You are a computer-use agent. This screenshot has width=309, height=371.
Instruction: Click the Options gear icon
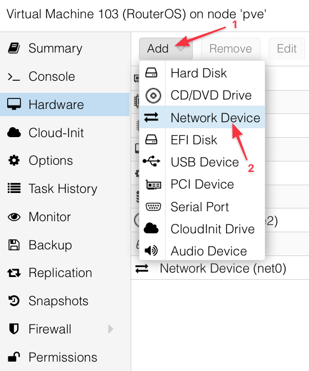pyautogui.click(x=14, y=161)
